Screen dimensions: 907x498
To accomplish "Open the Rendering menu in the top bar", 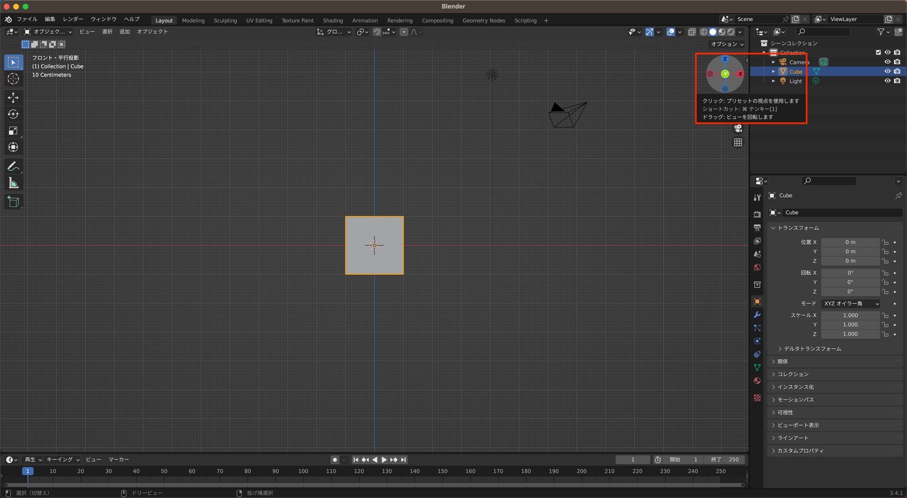I will [400, 20].
